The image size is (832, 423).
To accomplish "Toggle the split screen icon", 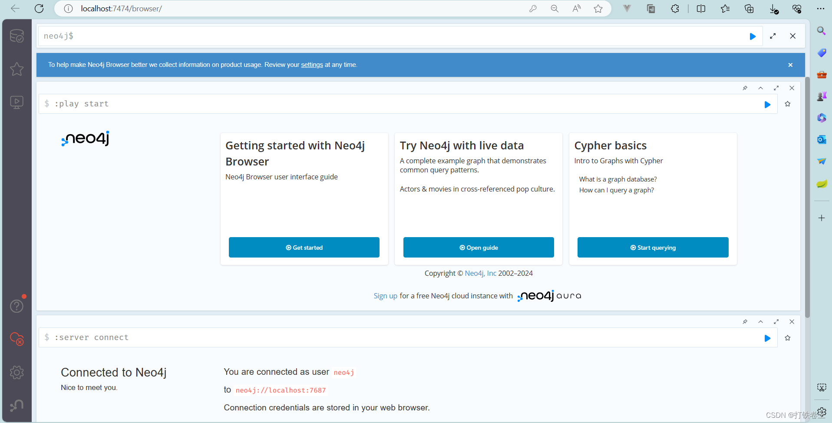I will pyautogui.click(x=701, y=9).
